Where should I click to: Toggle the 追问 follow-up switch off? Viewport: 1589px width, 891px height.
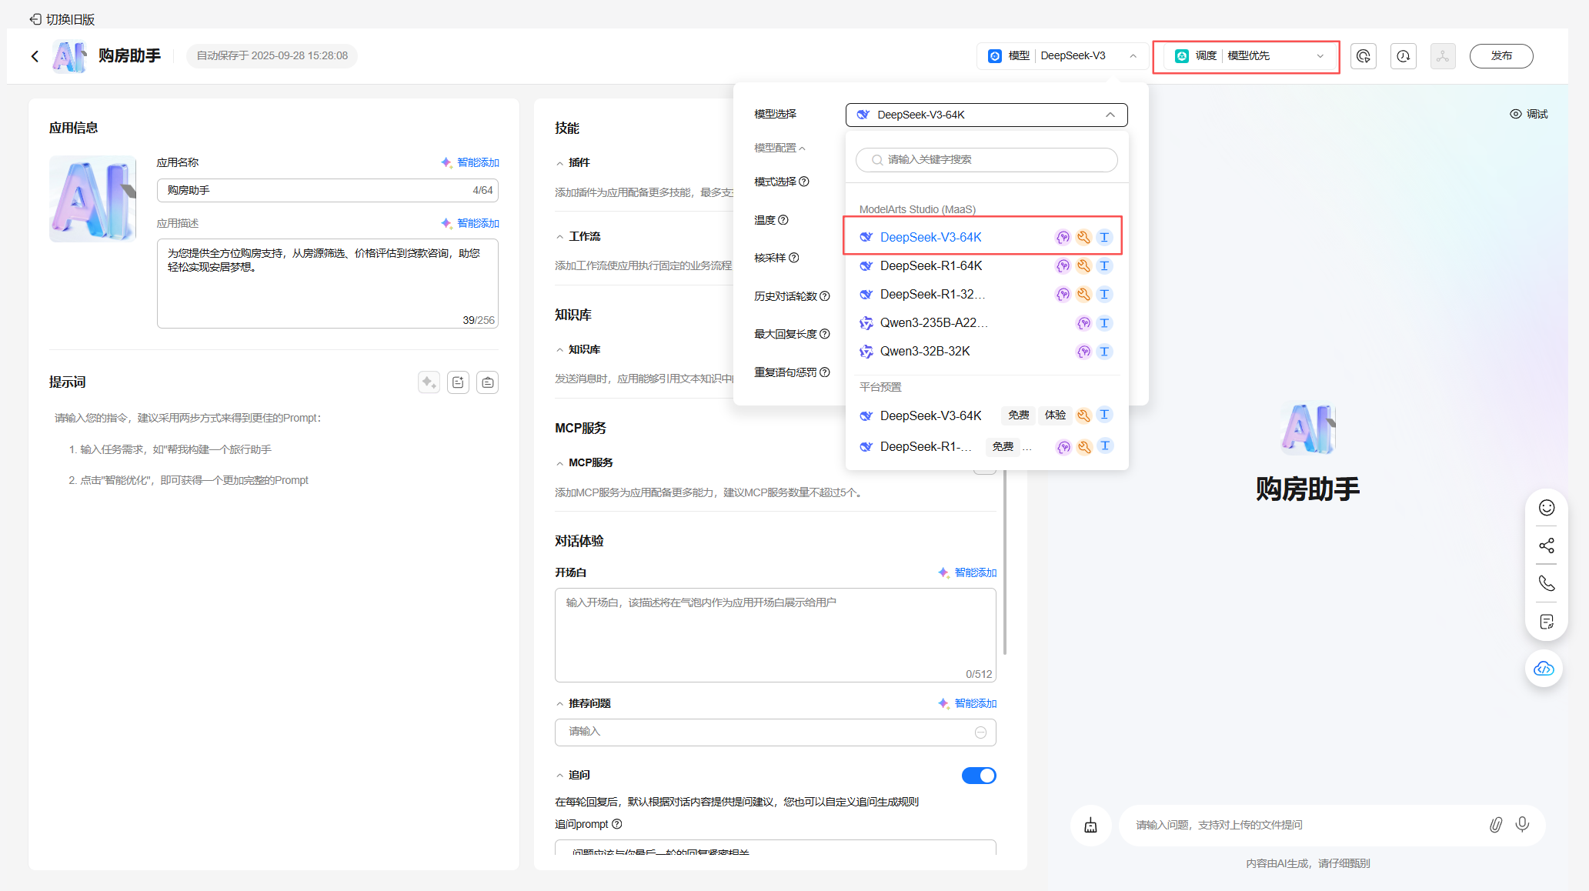click(x=978, y=776)
